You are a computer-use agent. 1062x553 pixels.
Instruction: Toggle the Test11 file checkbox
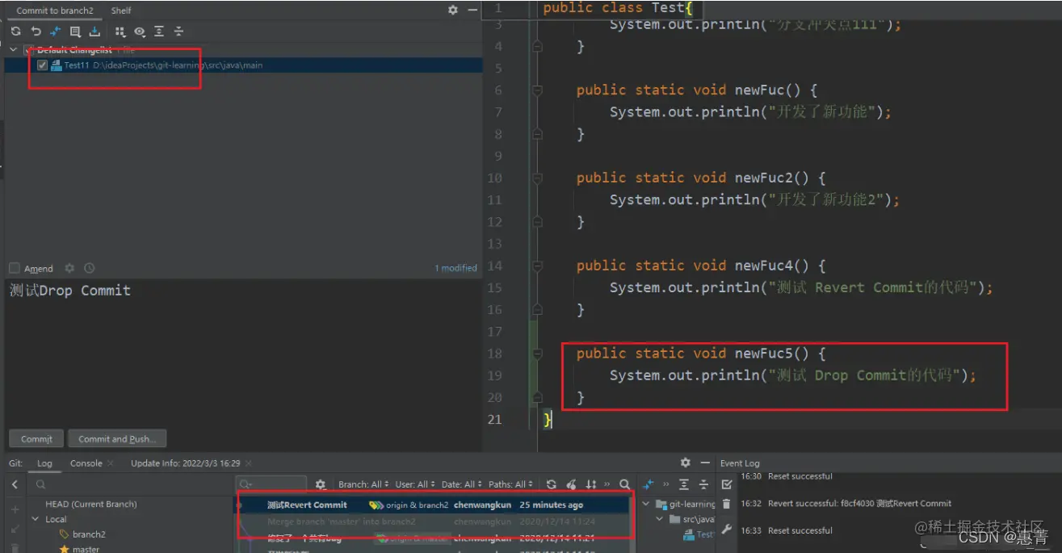[x=42, y=65]
